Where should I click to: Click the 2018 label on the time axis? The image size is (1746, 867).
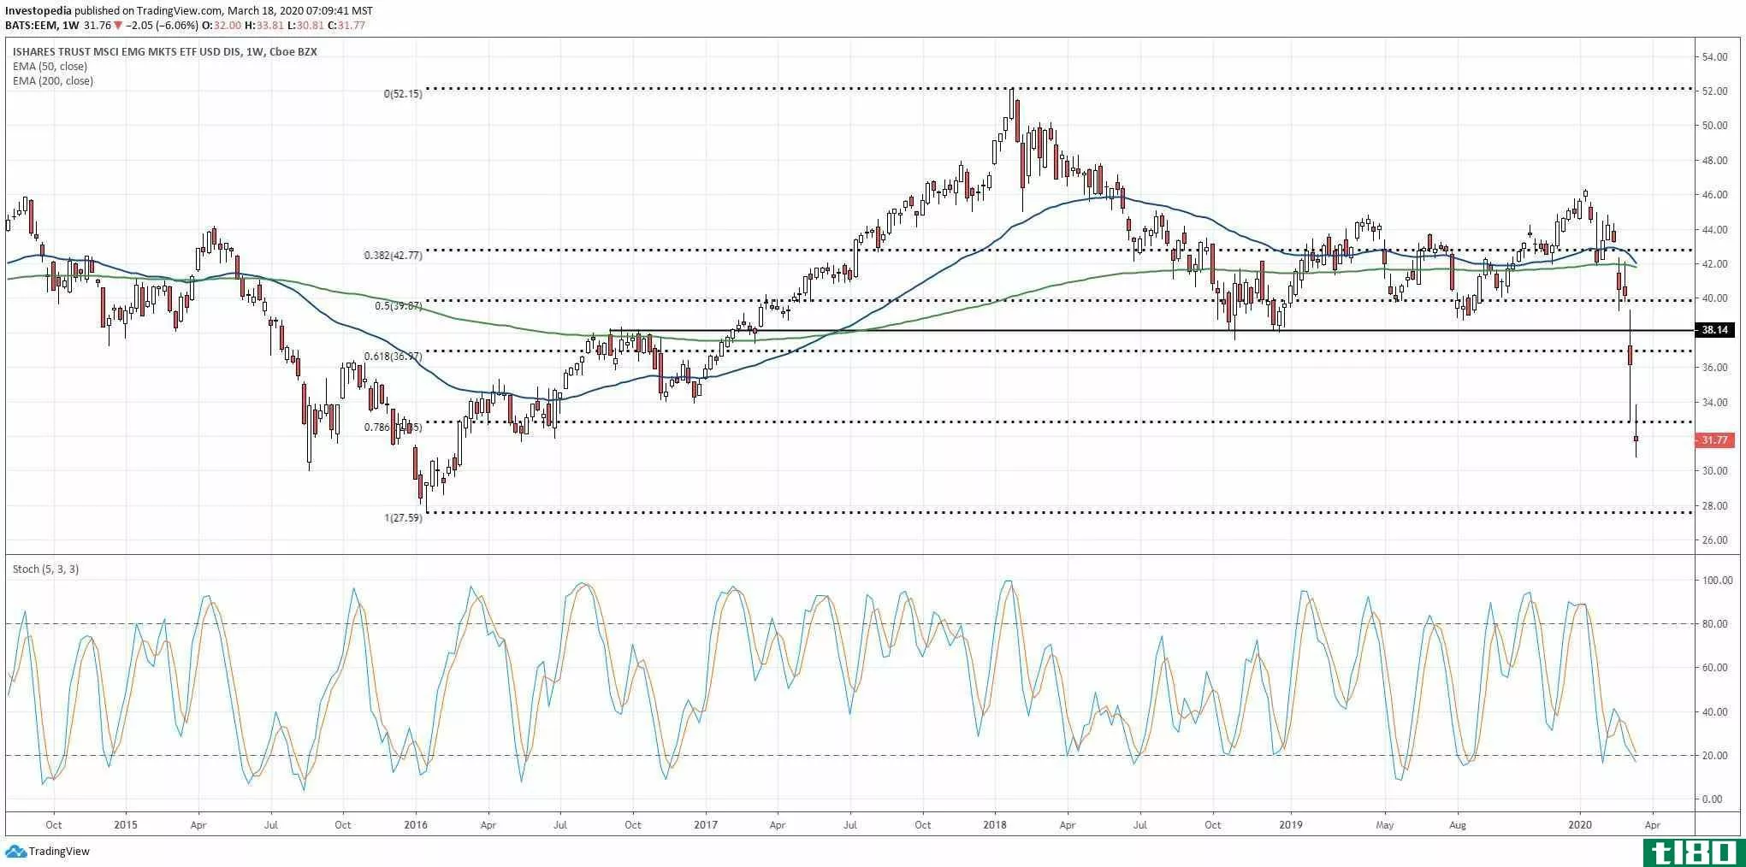click(x=995, y=826)
